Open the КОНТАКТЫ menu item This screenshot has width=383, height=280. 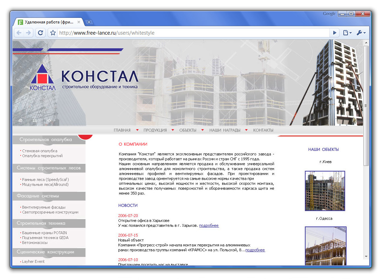(x=263, y=130)
